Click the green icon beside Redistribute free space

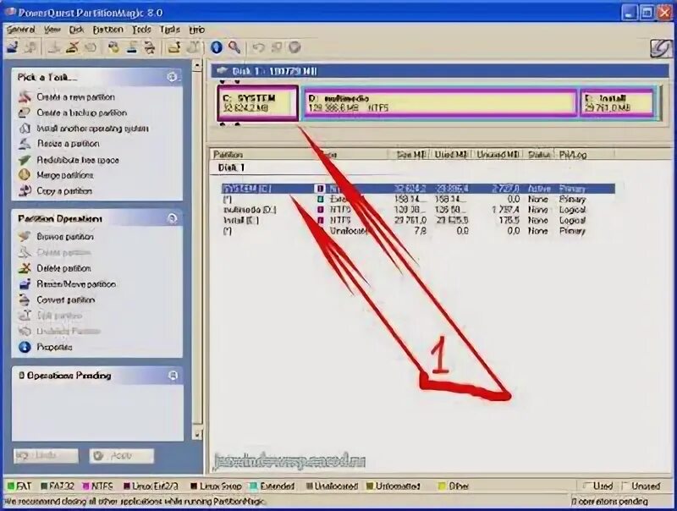[x=25, y=160]
